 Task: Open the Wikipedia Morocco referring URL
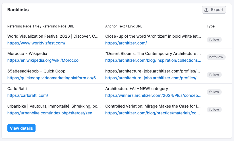(x=43, y=60)
